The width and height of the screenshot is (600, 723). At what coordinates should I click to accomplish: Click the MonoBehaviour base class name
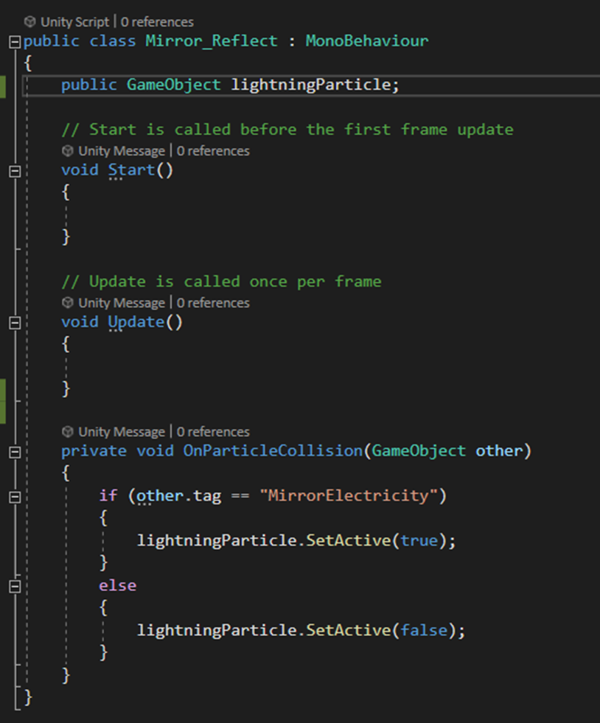point(367,41)
